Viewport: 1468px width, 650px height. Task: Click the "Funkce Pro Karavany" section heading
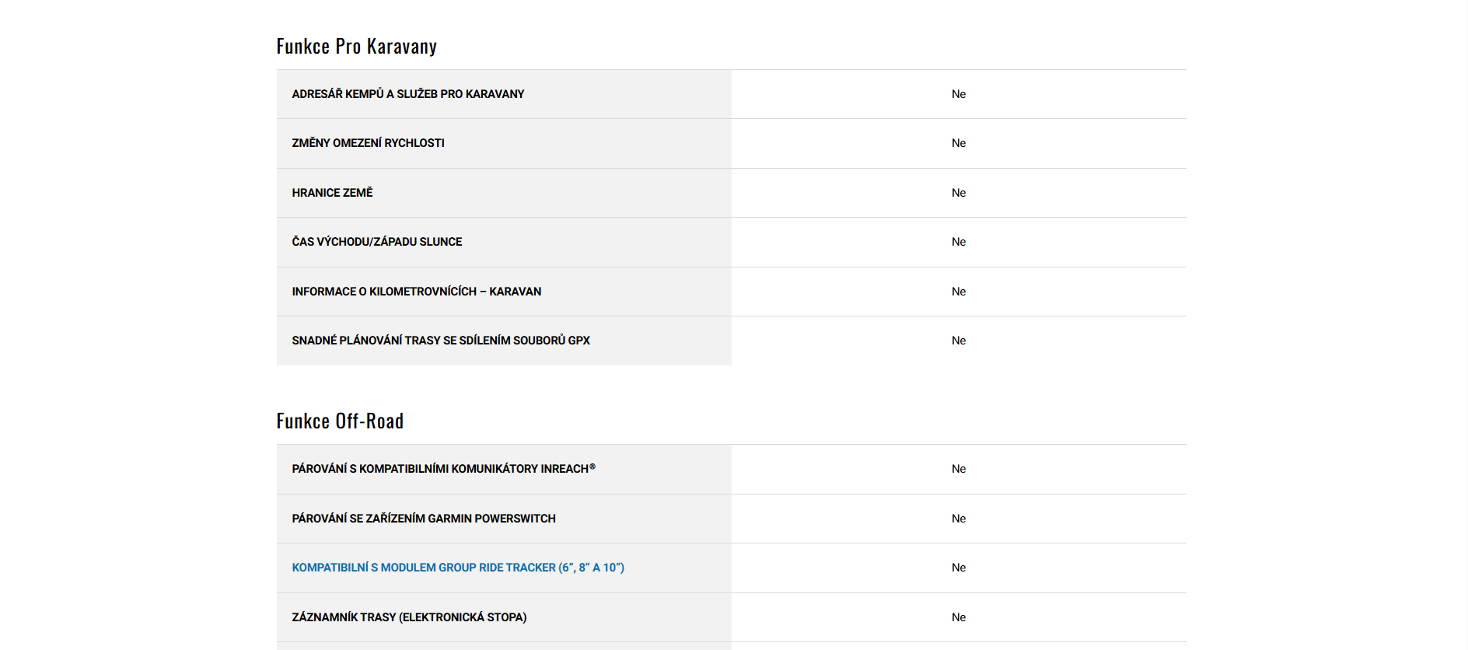tap(356, 47)
